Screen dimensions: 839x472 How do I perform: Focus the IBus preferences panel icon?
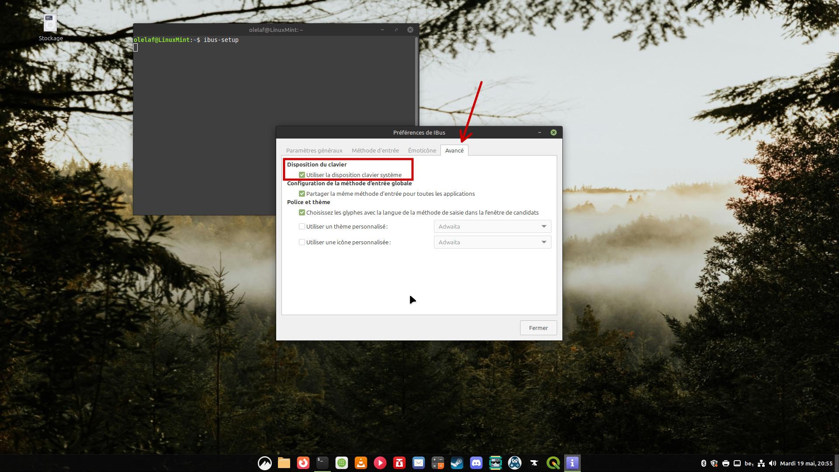[572, 463]
